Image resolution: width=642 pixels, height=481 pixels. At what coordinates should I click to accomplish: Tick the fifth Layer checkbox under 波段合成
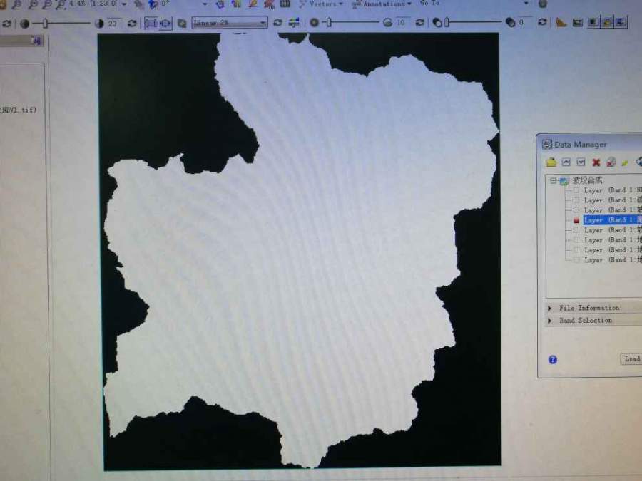click(576, 230)
